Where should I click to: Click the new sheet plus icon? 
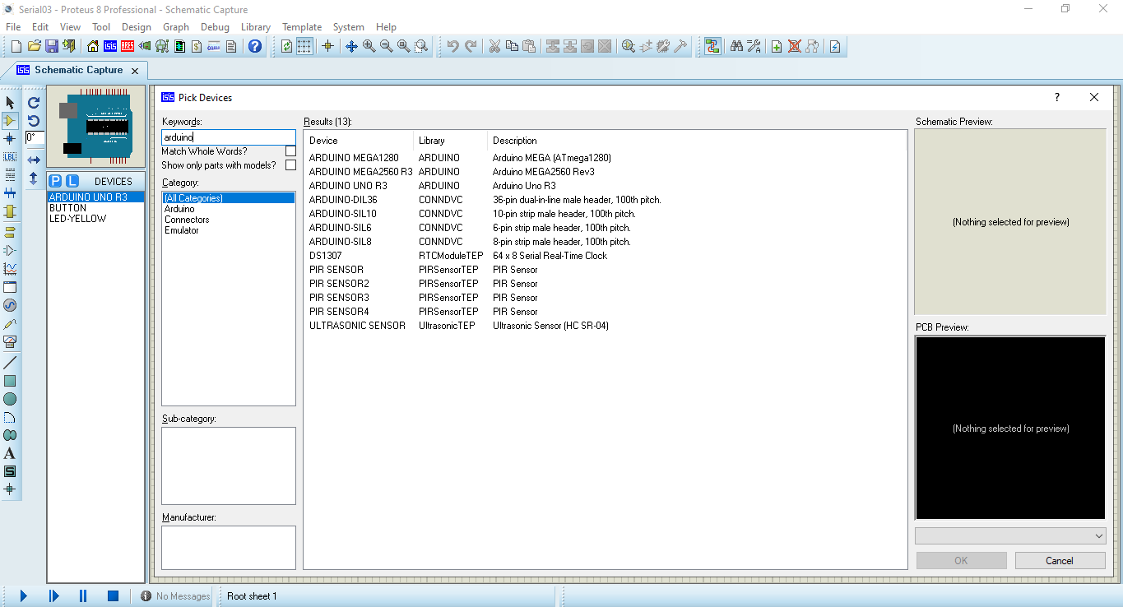tap(777, 46)
